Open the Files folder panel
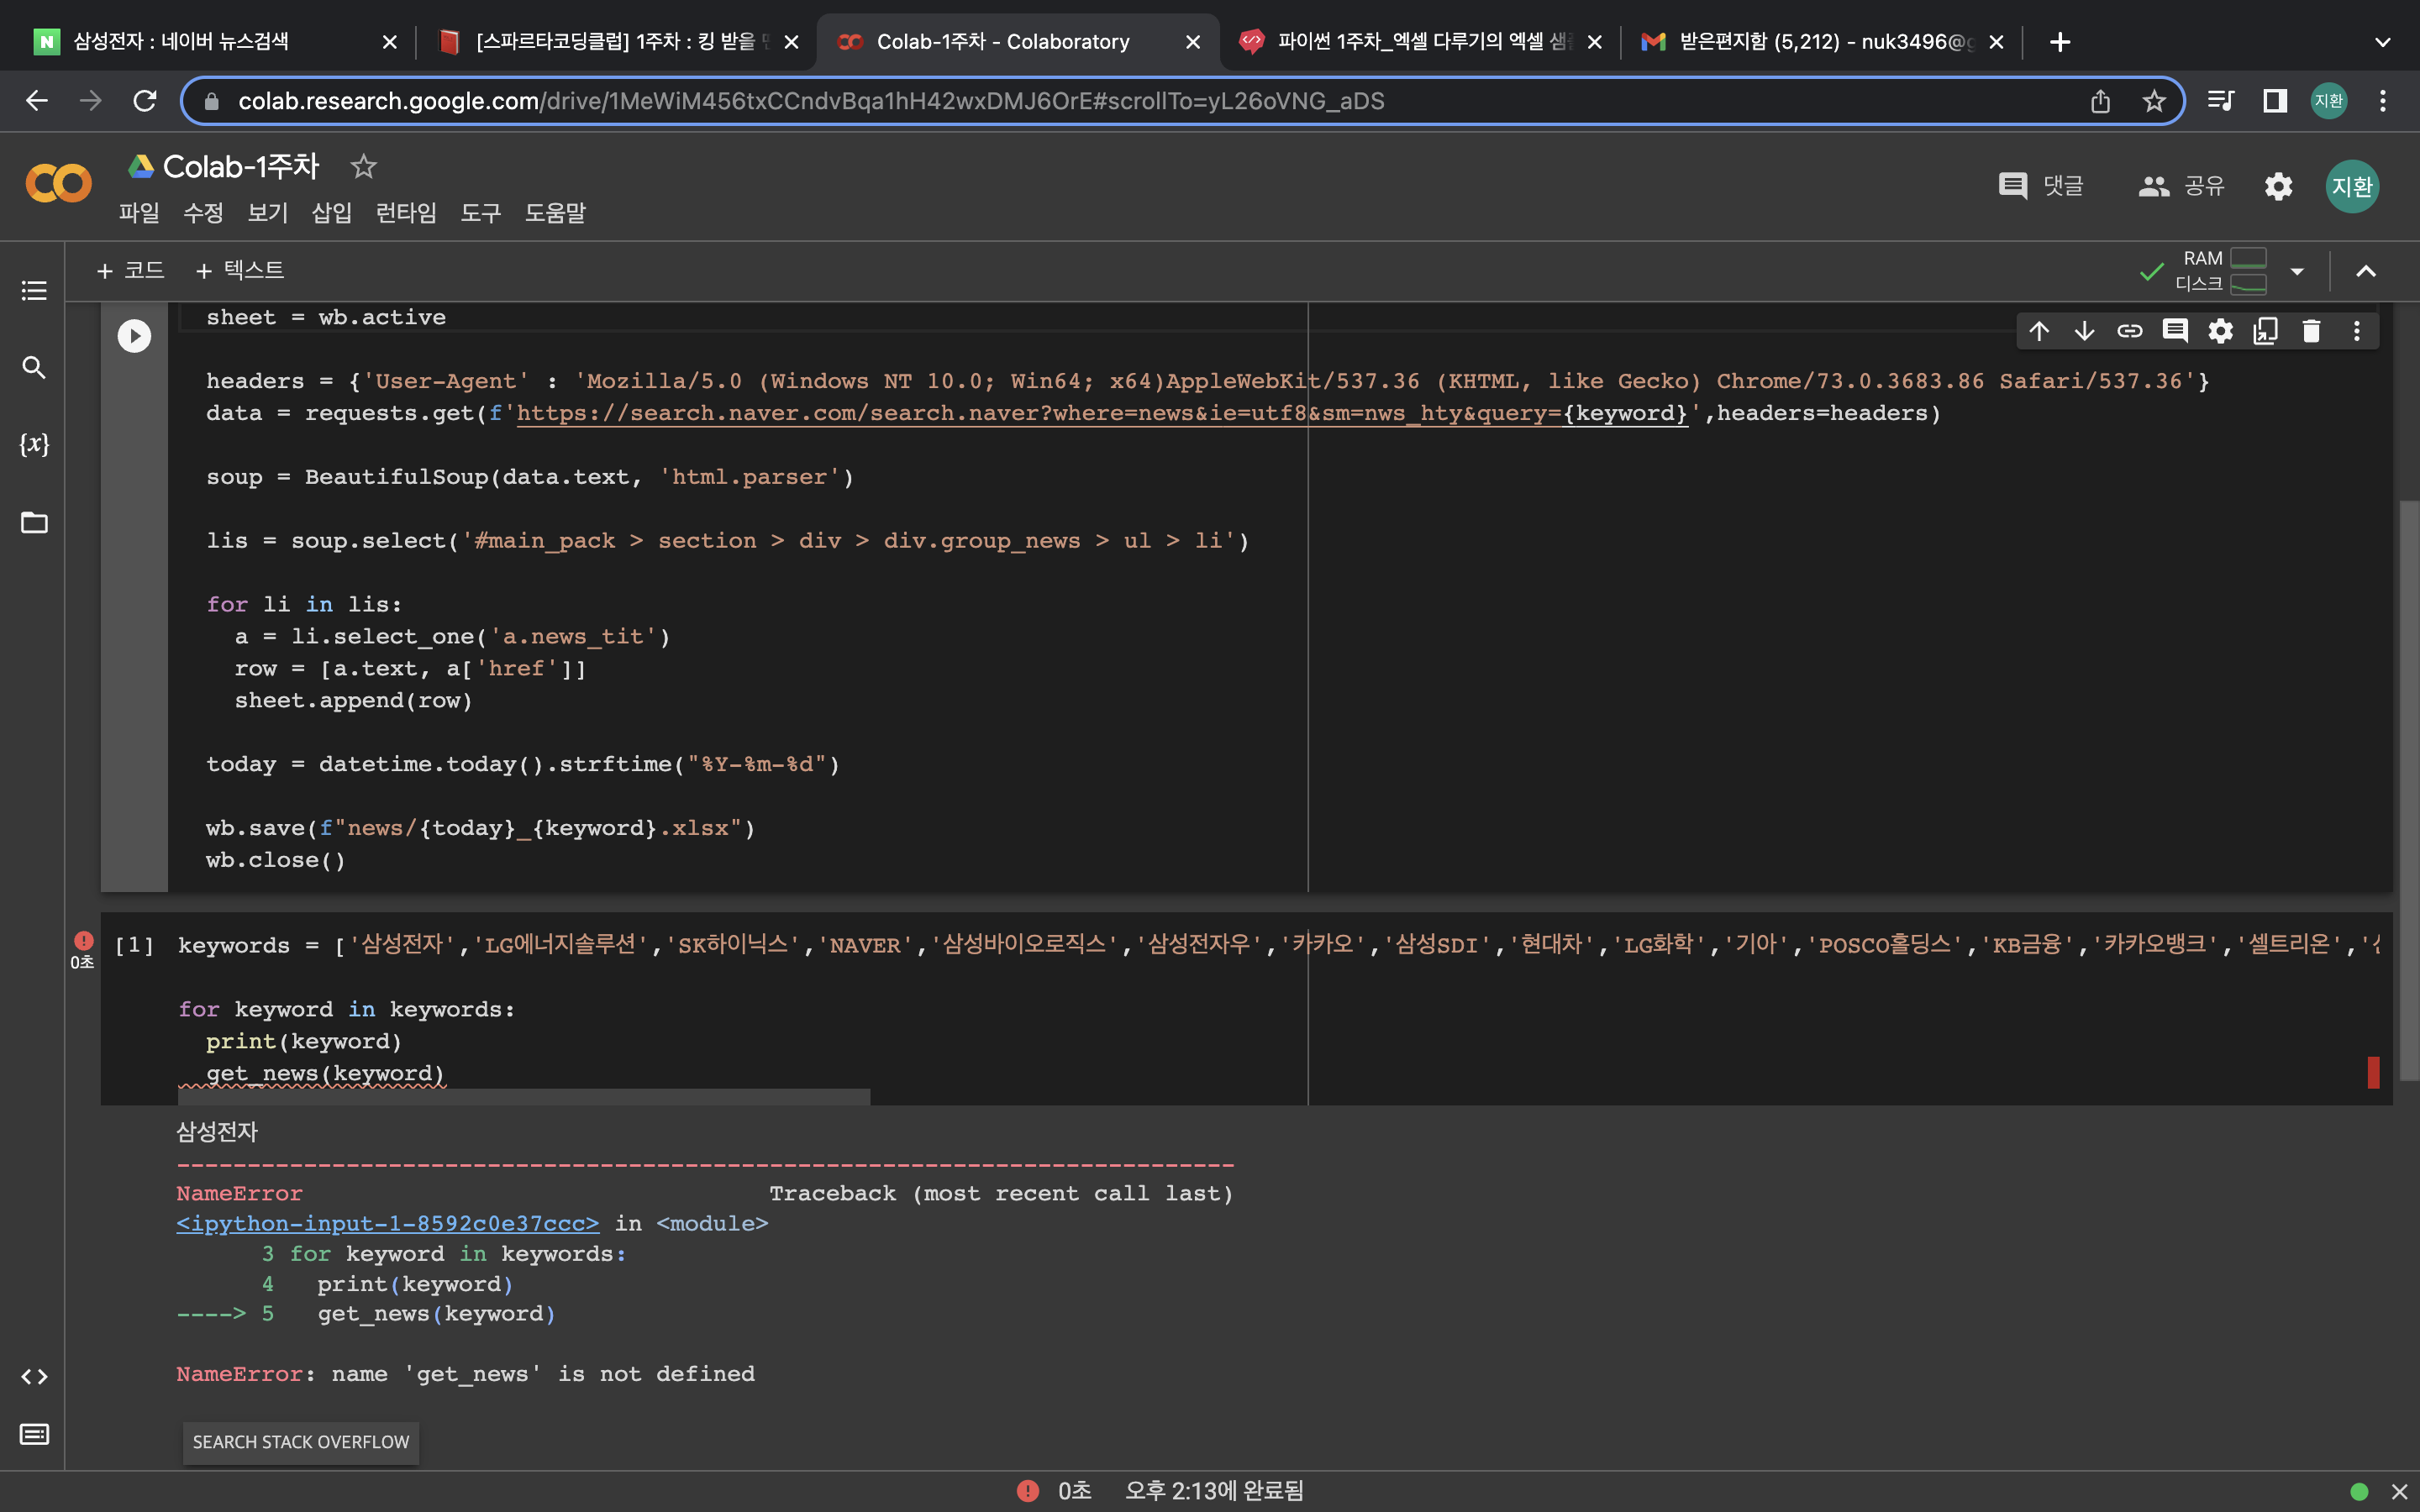Viewport: 2420px width, 1512px height. click(34, 522)
